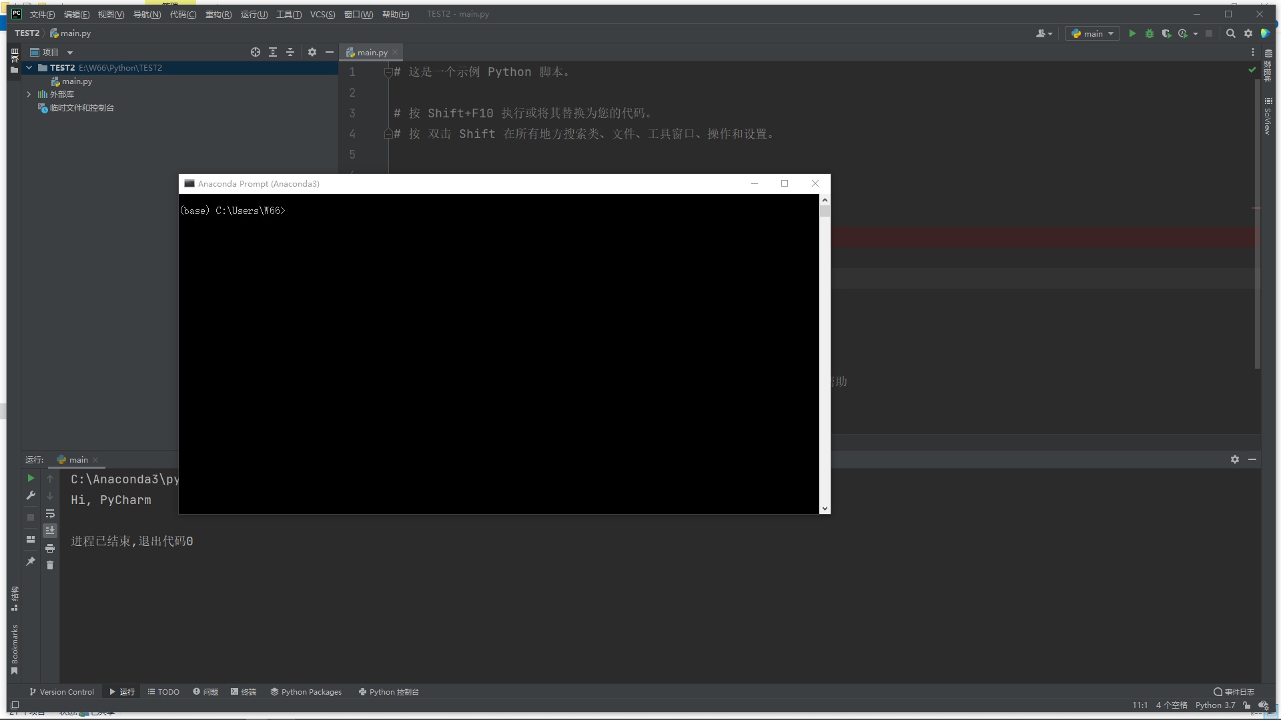This screenshot has width=1281, height=720.
Task: Open the Version Control panel
Action: [61, 692]
